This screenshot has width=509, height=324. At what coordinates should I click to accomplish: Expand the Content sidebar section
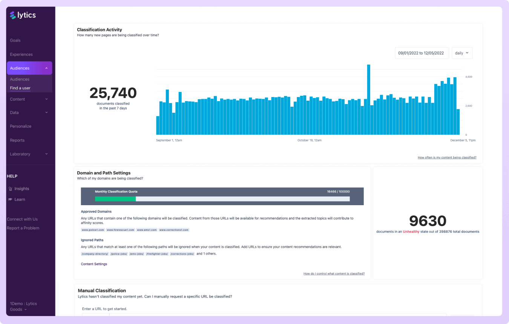[x=46, y=99]
